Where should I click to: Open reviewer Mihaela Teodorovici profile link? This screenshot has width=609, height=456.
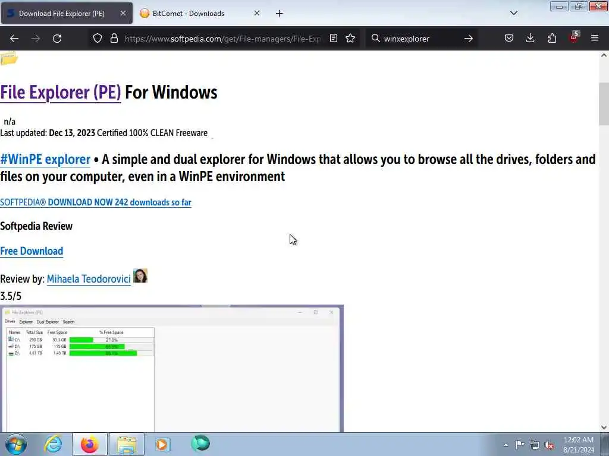(x=89, y=279)
